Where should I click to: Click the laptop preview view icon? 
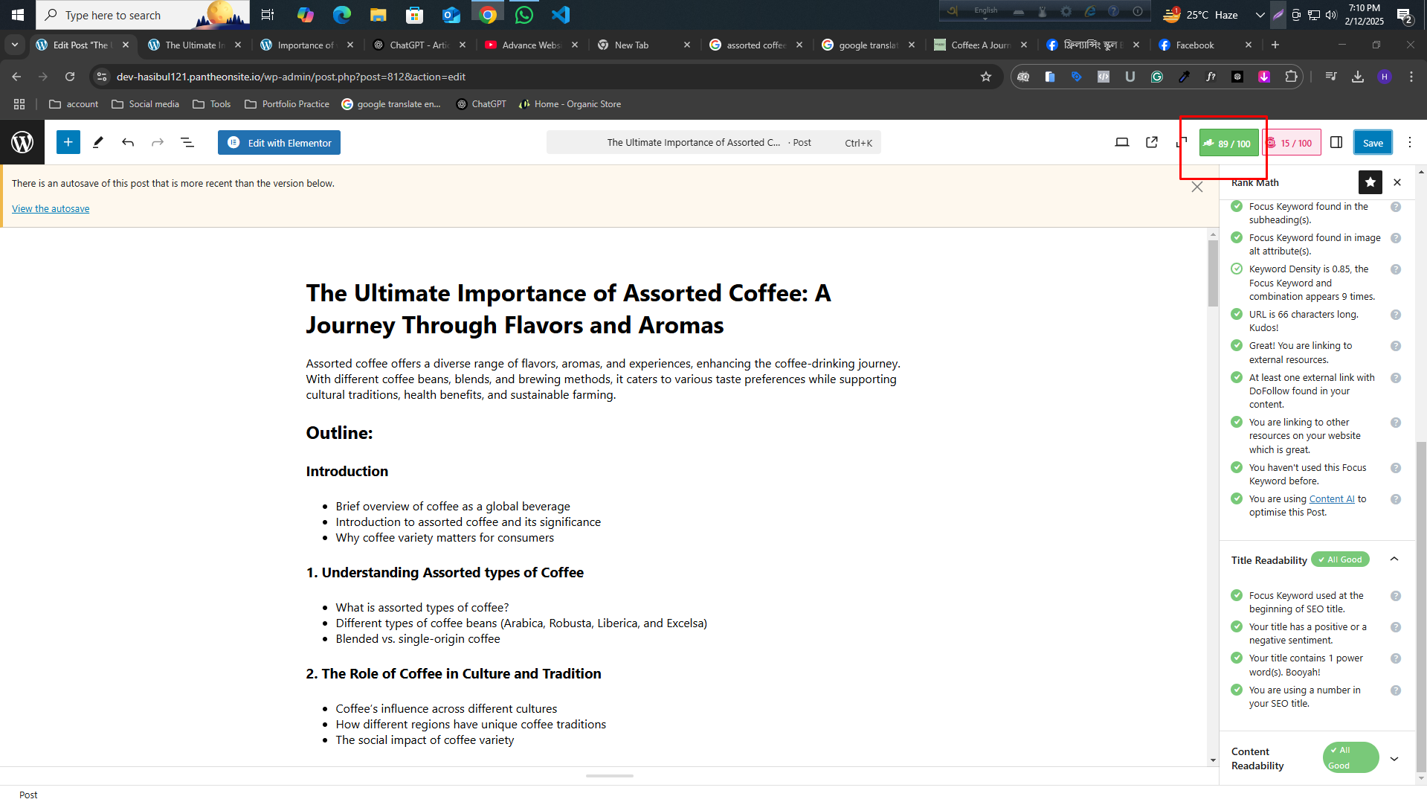[1121, 143]
